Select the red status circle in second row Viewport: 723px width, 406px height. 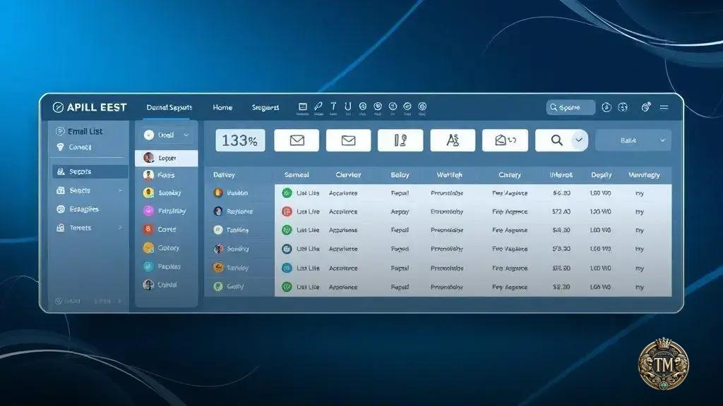[x=287, y=211]
